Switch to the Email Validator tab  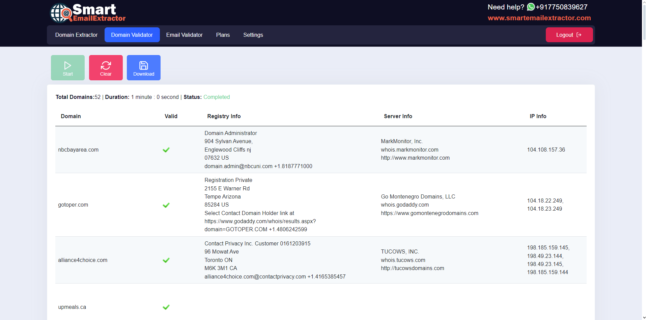[x=184, y=35]
